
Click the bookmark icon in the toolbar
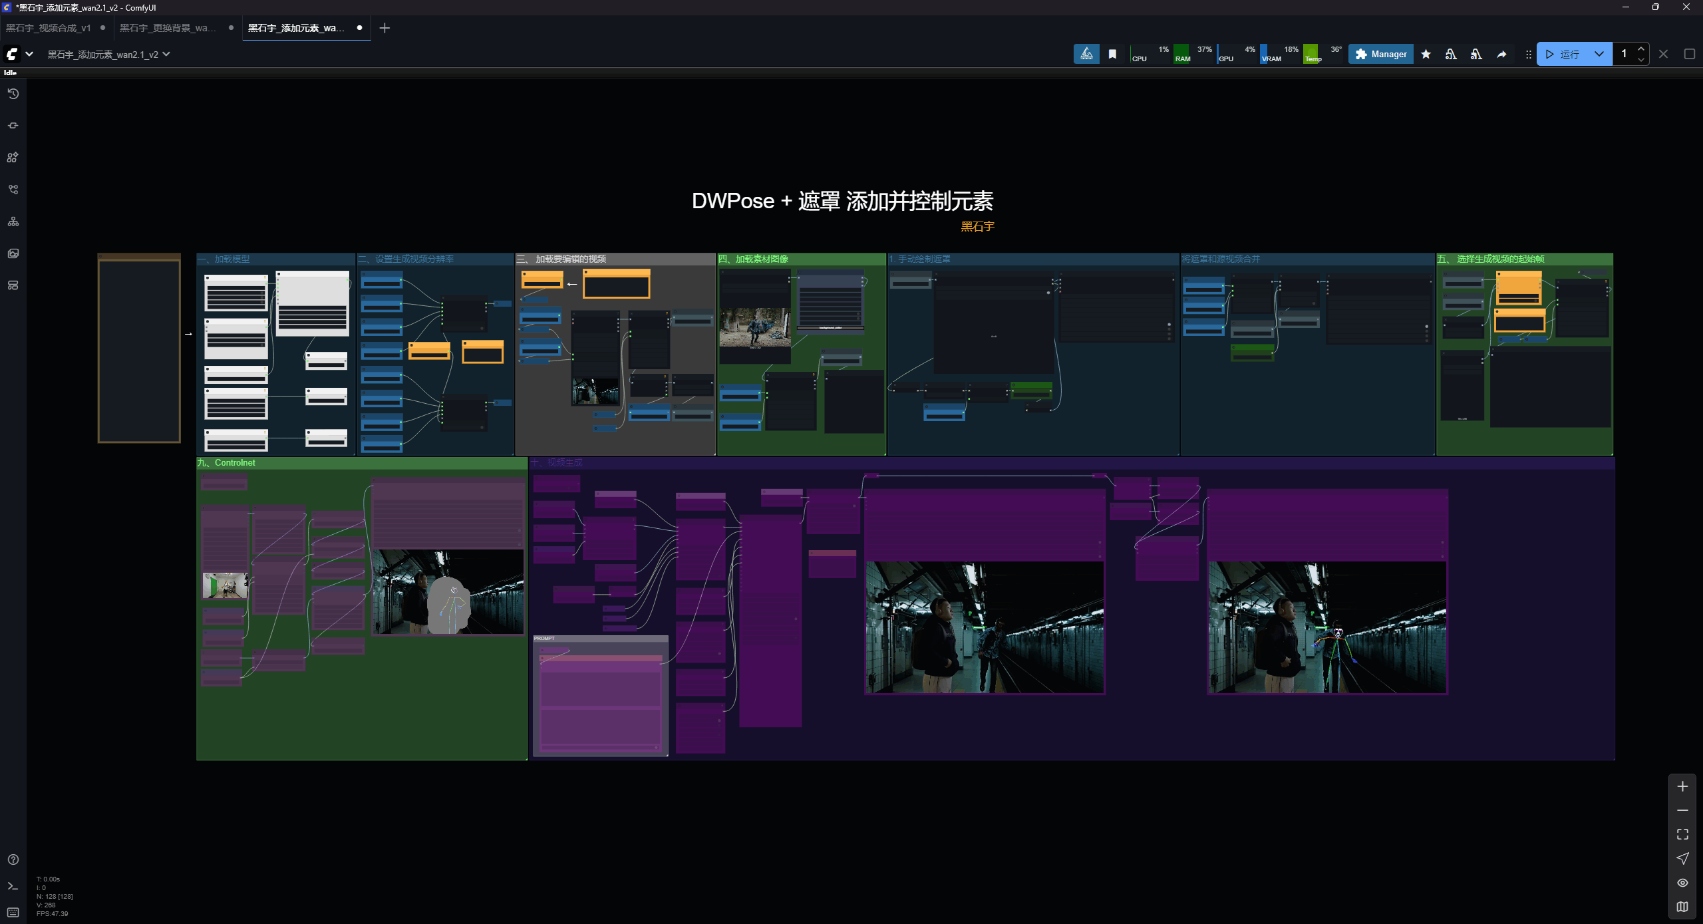(1112, 55)
